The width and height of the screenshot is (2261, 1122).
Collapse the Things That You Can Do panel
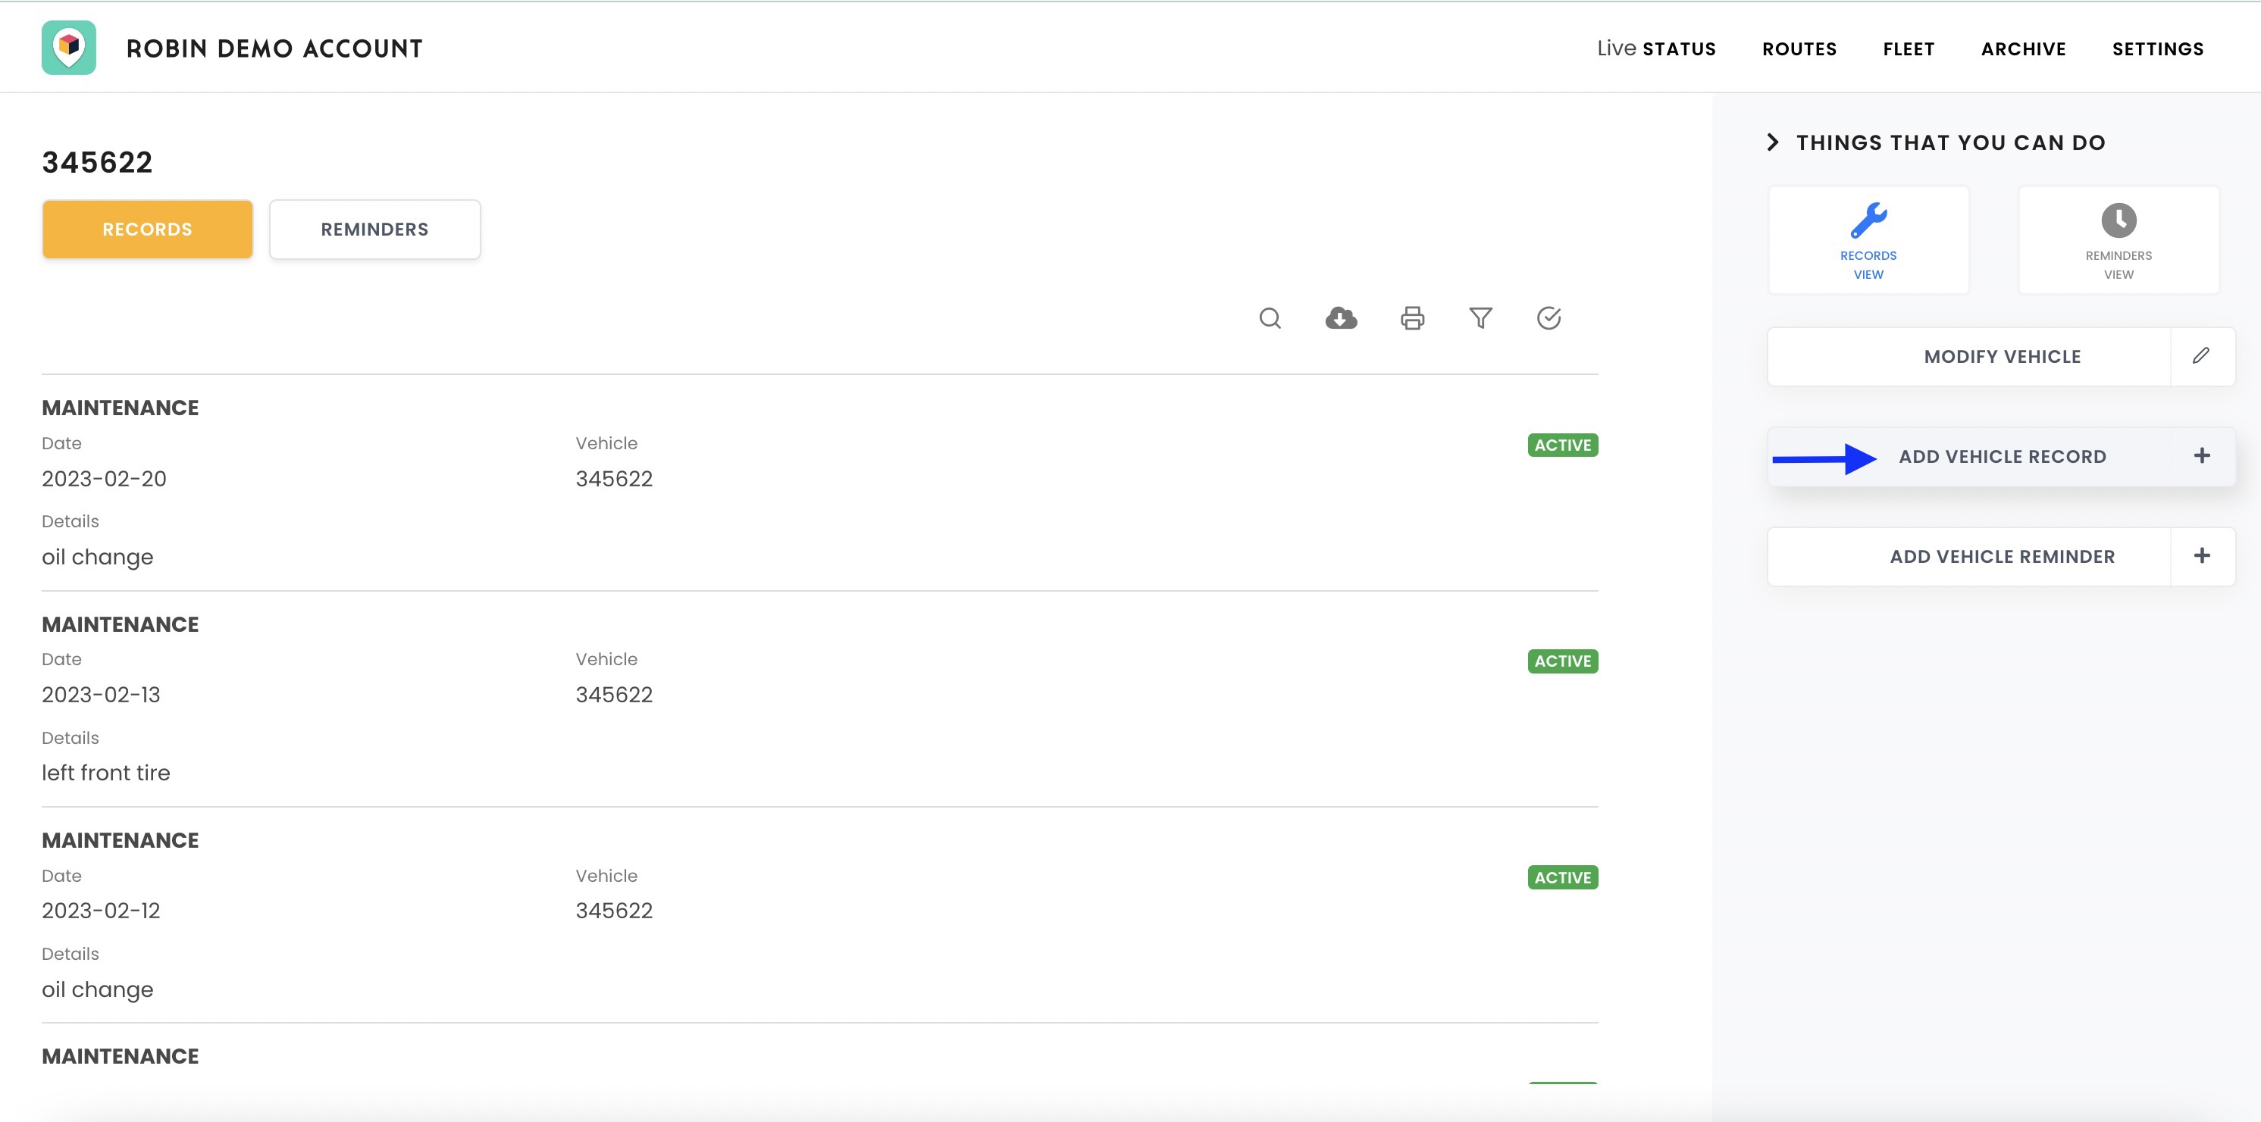[1773, 142]
